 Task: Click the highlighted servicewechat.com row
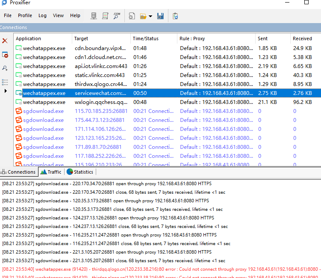point(168,93)
